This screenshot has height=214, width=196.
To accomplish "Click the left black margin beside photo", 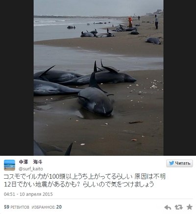I will [x=17, y=77].
